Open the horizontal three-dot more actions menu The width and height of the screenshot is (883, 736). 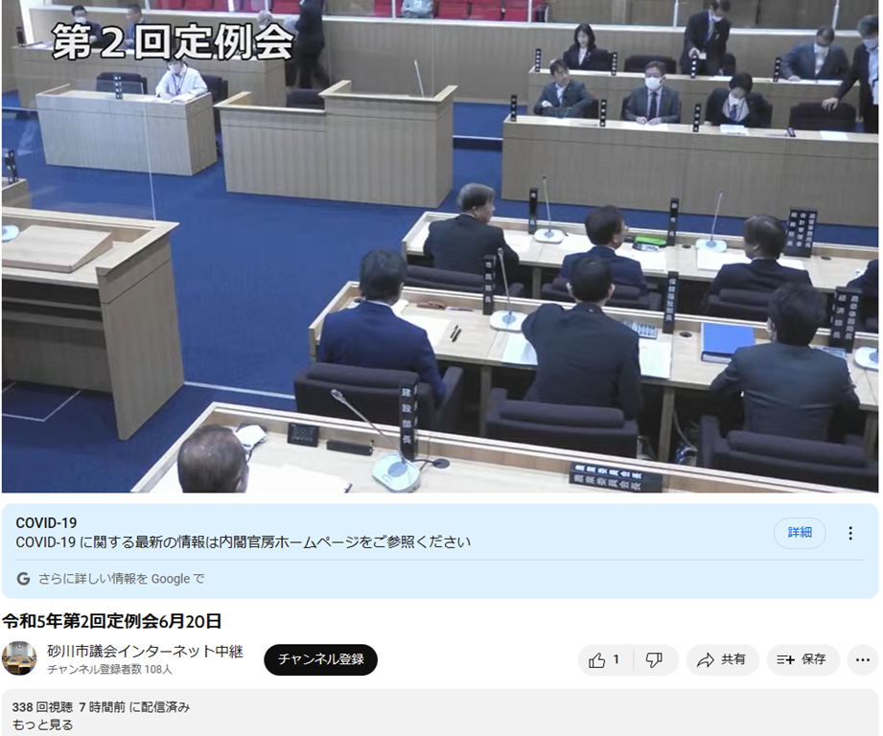click(862, 659)
